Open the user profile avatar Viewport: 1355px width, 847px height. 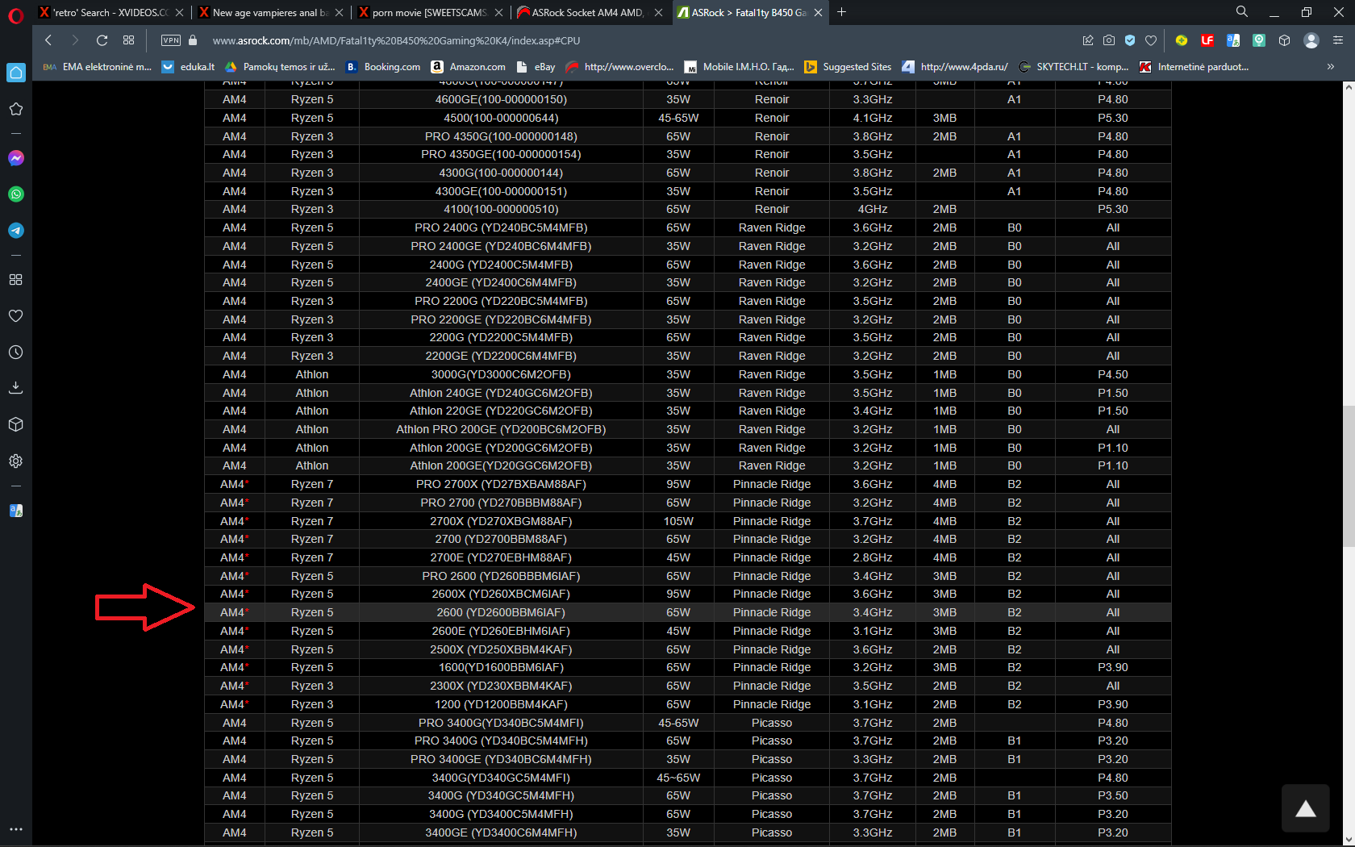1311,40
